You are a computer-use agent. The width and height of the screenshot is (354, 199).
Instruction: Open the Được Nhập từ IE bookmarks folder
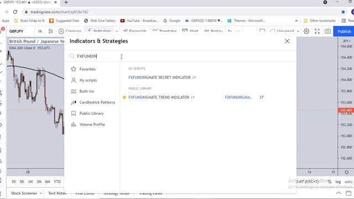[29, 21]
